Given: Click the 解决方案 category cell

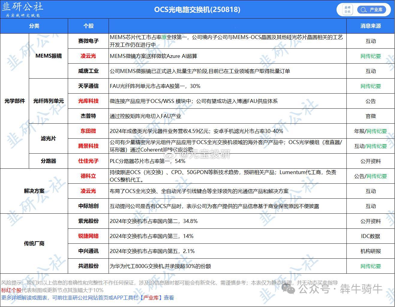Looking at the screenshot, I should point(34,191).
